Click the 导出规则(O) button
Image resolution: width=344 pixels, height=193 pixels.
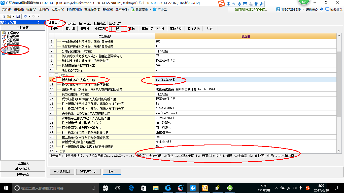pos(88,172)
